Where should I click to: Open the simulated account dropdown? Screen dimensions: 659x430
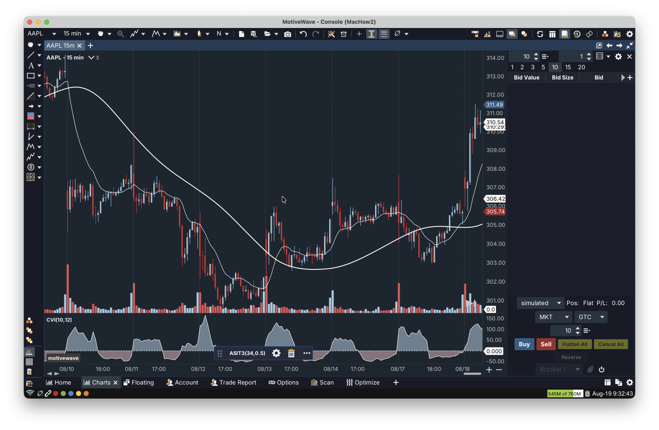point(540,303)
